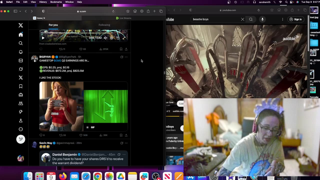
Task: Click the compose post button
Action: pyautogui.click(x=21, y=139)
